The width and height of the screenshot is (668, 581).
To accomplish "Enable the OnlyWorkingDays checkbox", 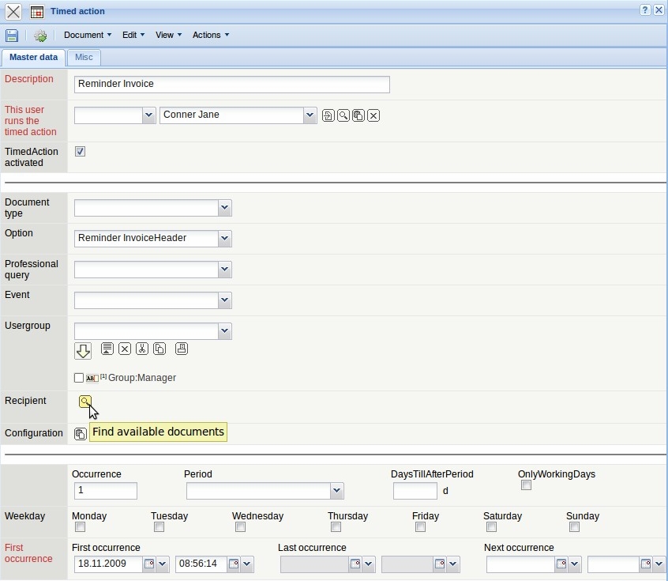I will [x=526, y=485].
